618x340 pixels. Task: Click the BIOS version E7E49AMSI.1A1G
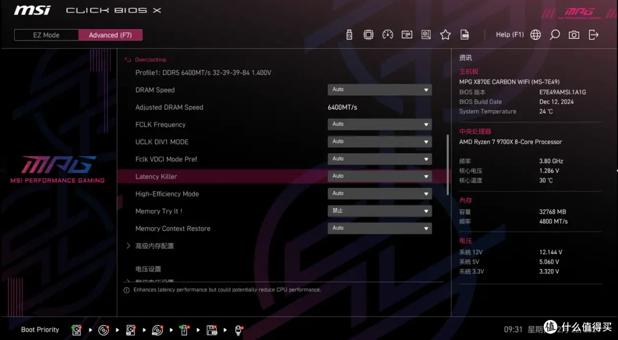click(562, 92)
